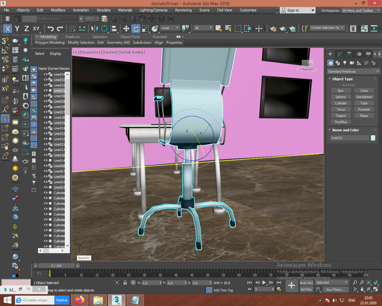The width and height of the screenshot is (382, 306).
Task: Open the Modifiers menu
Action: 58,10
